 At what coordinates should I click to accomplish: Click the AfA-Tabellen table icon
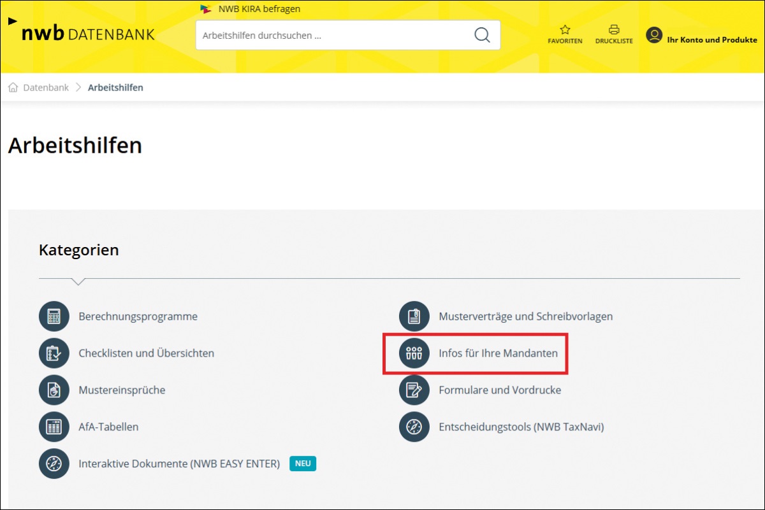click(x=54, y=427)
